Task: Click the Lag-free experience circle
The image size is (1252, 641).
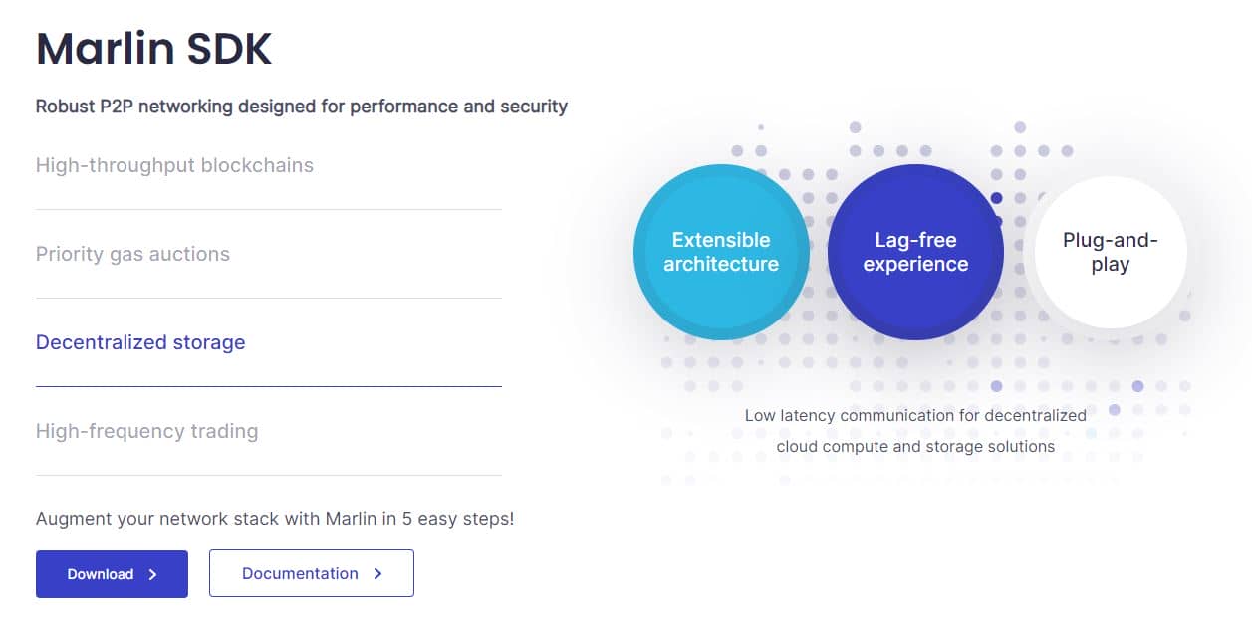Action: click(915, 252)
